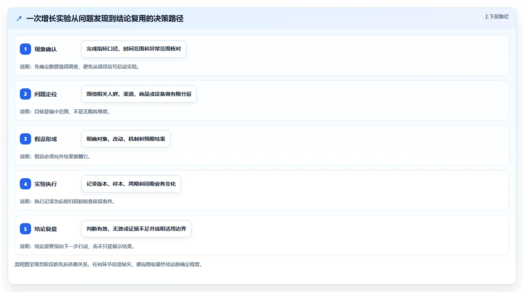Click the step number 5 badge

(25, 229)
